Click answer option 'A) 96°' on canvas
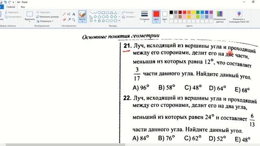The width and height of the screenshot is (260, 146). [x=141, y=87]
